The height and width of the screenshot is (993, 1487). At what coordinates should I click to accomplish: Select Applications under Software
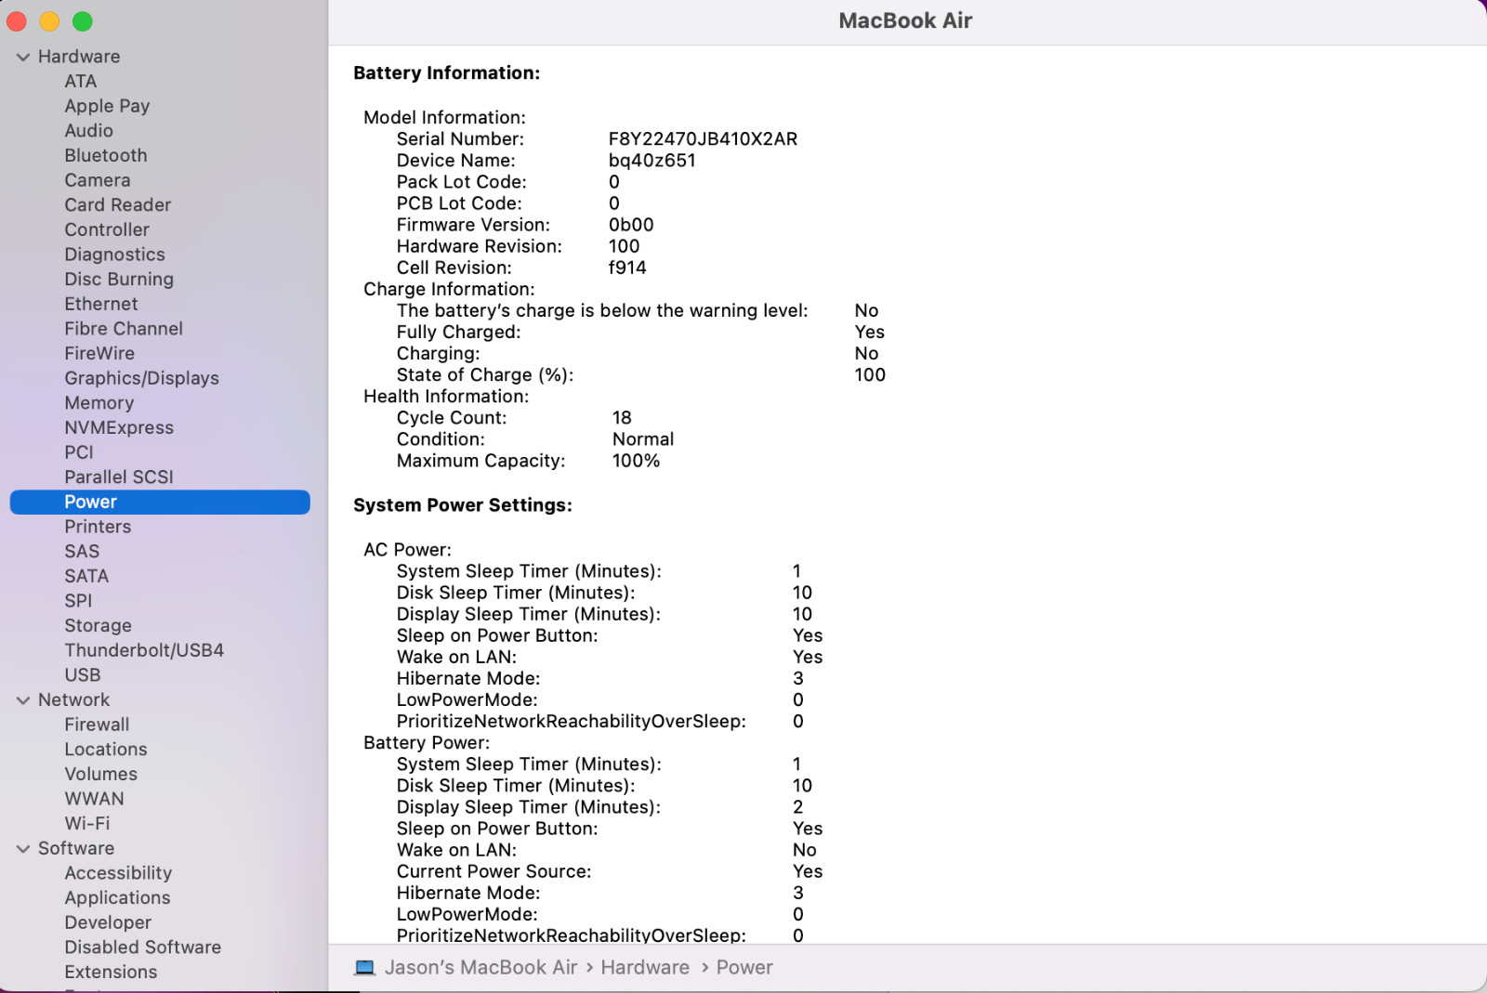tap(117, 898)
